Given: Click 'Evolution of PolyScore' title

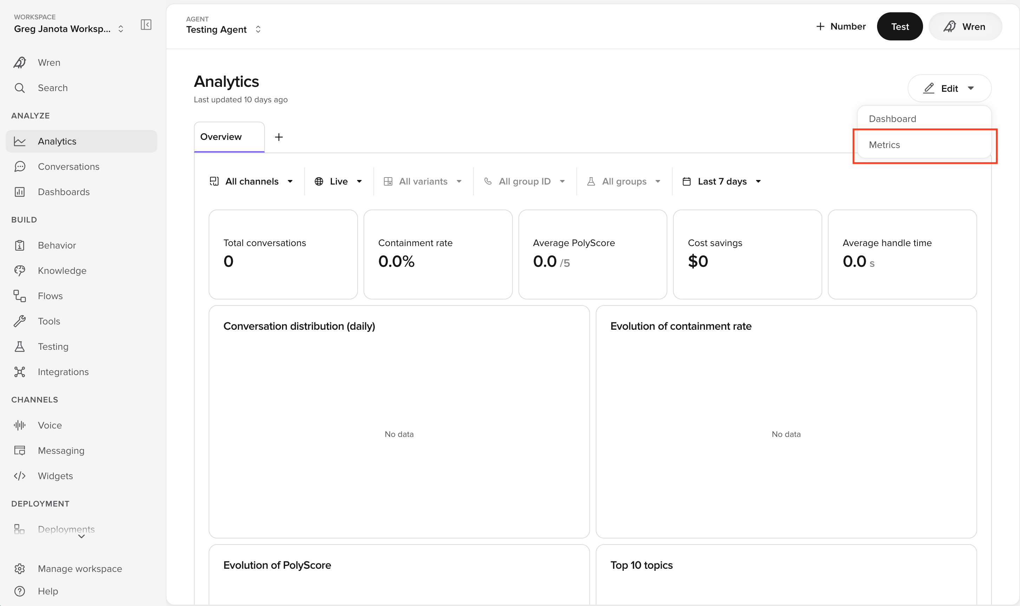Looking at the screenshot, I should pyautogui.click(x=277, y=565).
